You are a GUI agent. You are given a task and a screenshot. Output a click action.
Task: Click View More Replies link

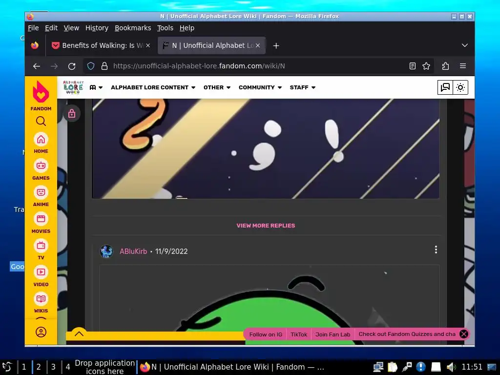tap(266, 226)
